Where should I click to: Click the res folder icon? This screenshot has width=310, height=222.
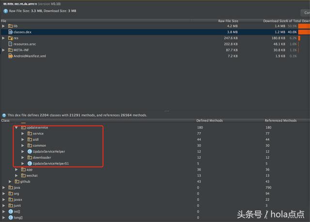(11, 38)
